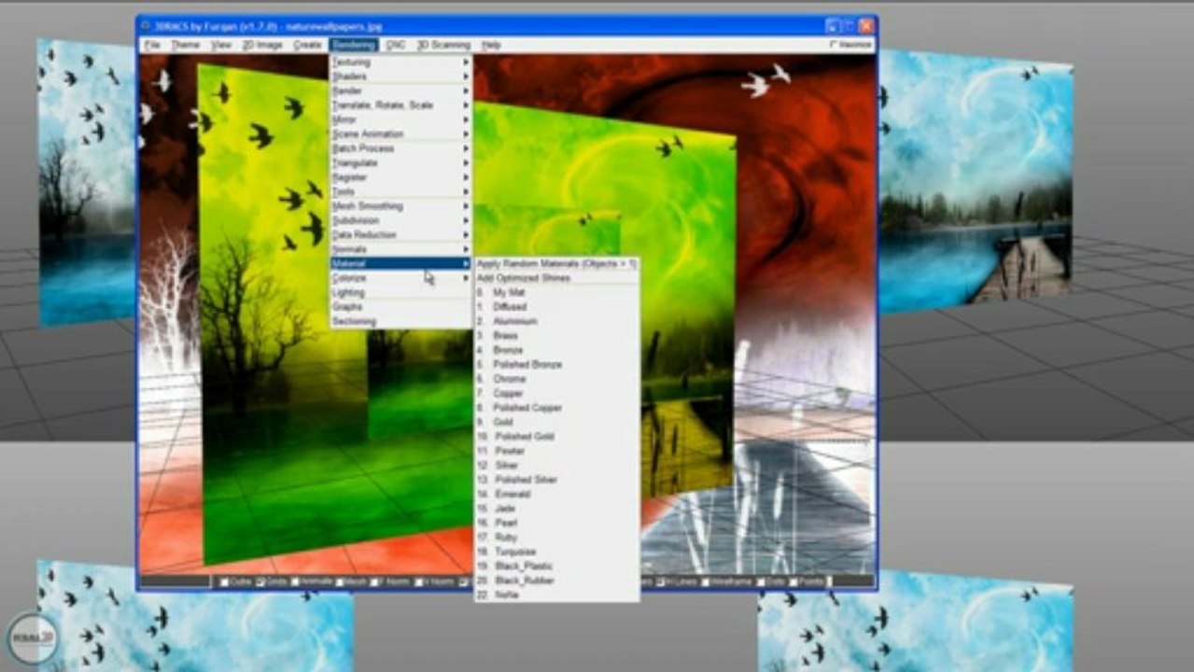Image resolution: width=1194 pixels, height=672 pixels.
Task: Select material 0 My Mat
Action: (556, 292)
